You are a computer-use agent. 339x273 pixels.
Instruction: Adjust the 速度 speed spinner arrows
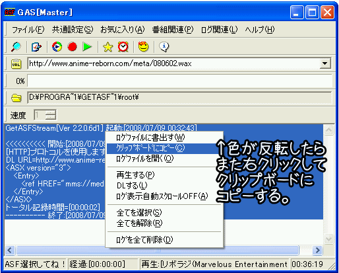[x=50, y=115]
